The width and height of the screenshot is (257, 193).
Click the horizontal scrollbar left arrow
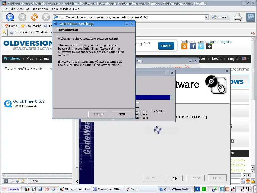click(x=4, y=175)
